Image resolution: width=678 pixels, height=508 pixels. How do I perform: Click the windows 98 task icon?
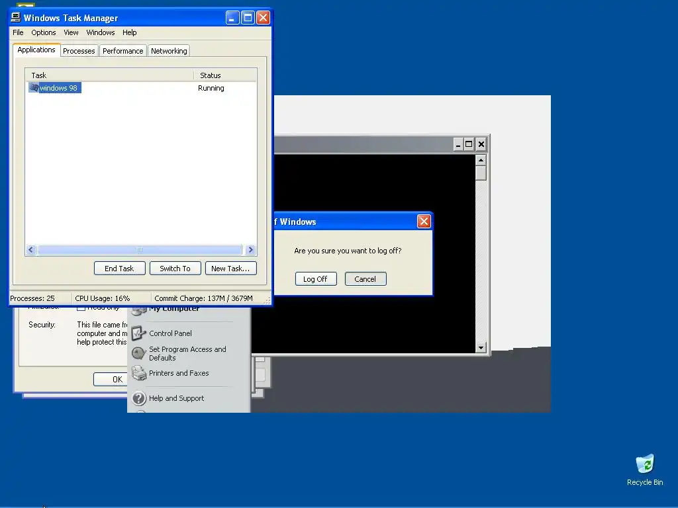(x=34, y=88)
